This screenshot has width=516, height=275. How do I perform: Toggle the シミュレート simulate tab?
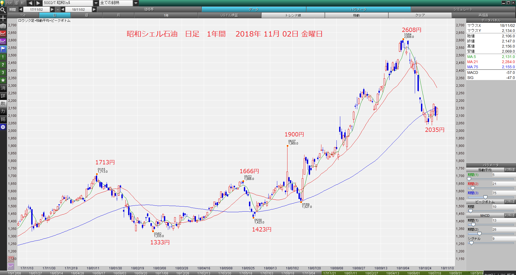click(x=463, y=9)
